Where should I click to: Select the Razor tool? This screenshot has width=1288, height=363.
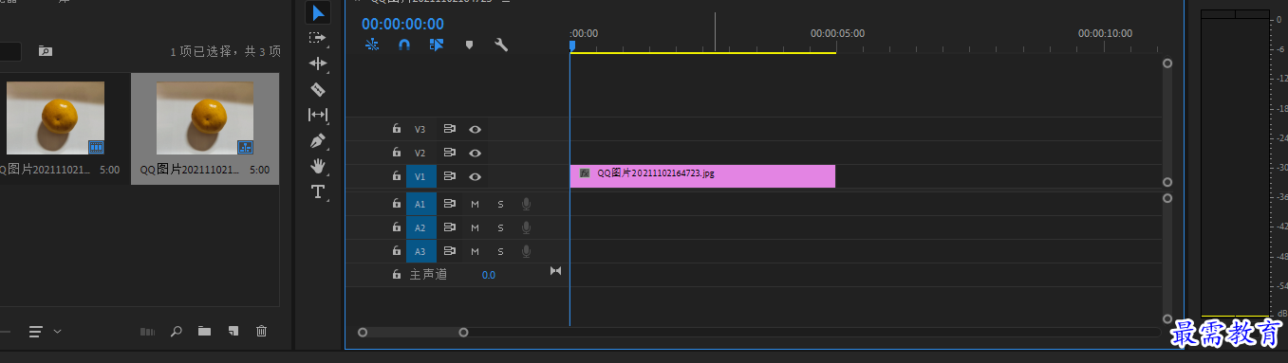click(x=318, y=89)
